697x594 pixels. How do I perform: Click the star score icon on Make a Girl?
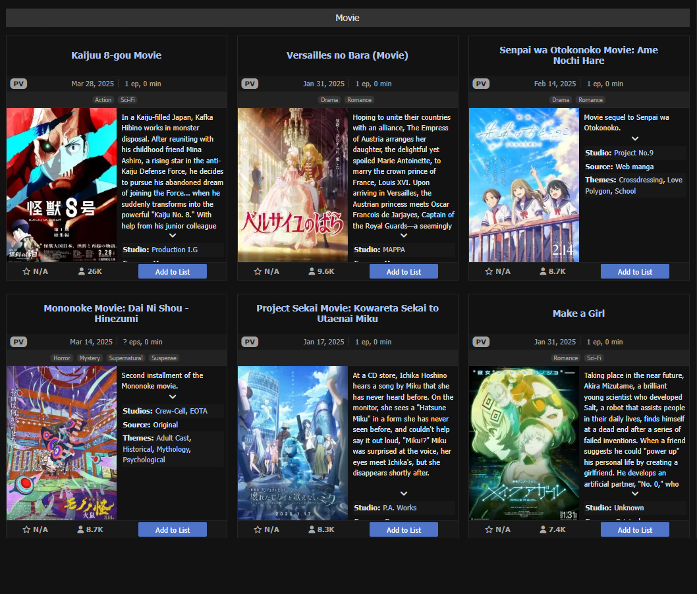489,529
